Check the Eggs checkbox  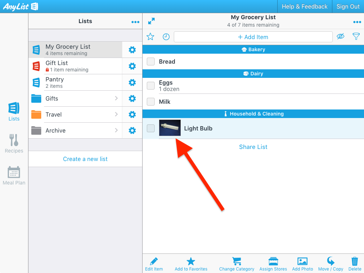pos(151,86)
